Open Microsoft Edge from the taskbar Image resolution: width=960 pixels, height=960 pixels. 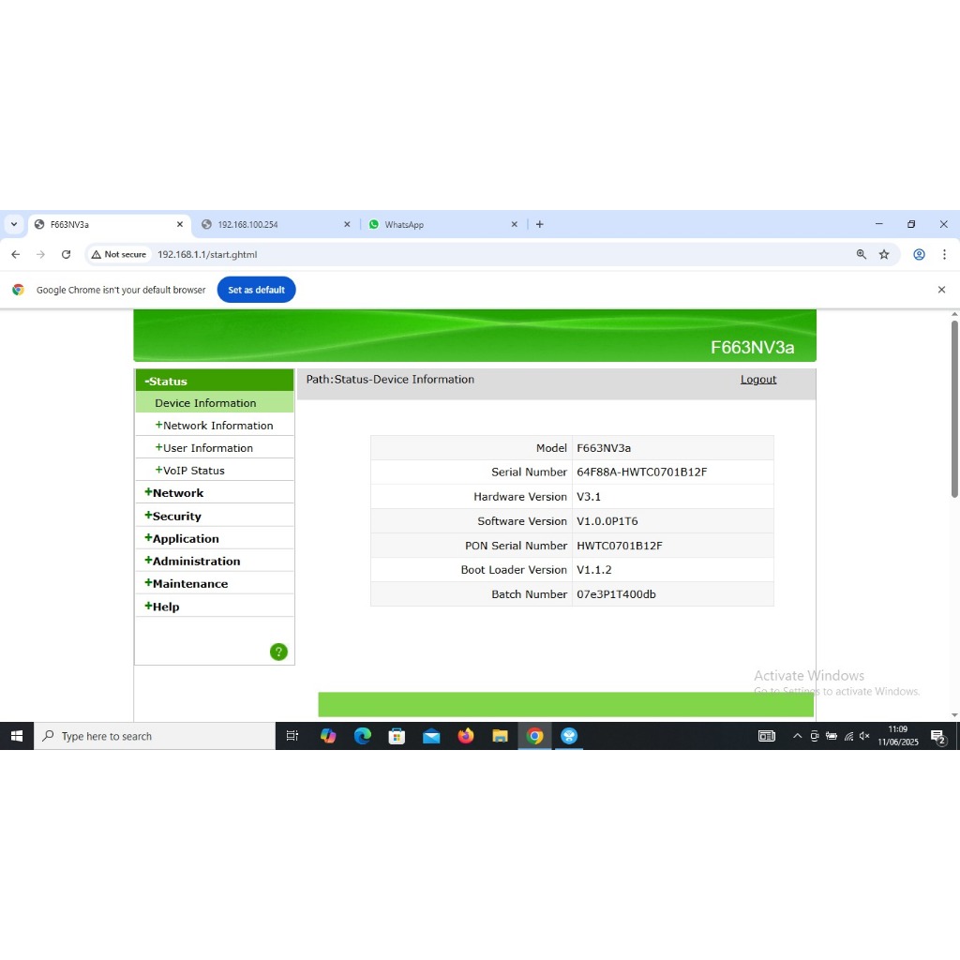[363, 736]
